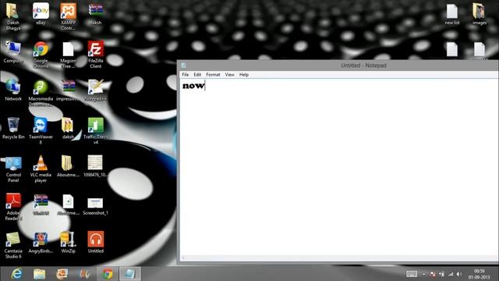Select the Magcom Free file icon
This screenshot has width=499, height=281.
click(68, 55)
